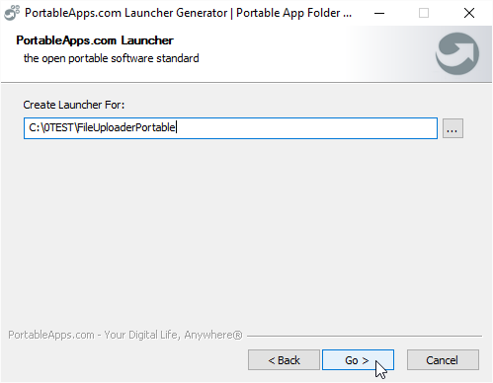Click 'the open portable software standard' text
This screenshot has height=383, width=493.
[112, 58]
